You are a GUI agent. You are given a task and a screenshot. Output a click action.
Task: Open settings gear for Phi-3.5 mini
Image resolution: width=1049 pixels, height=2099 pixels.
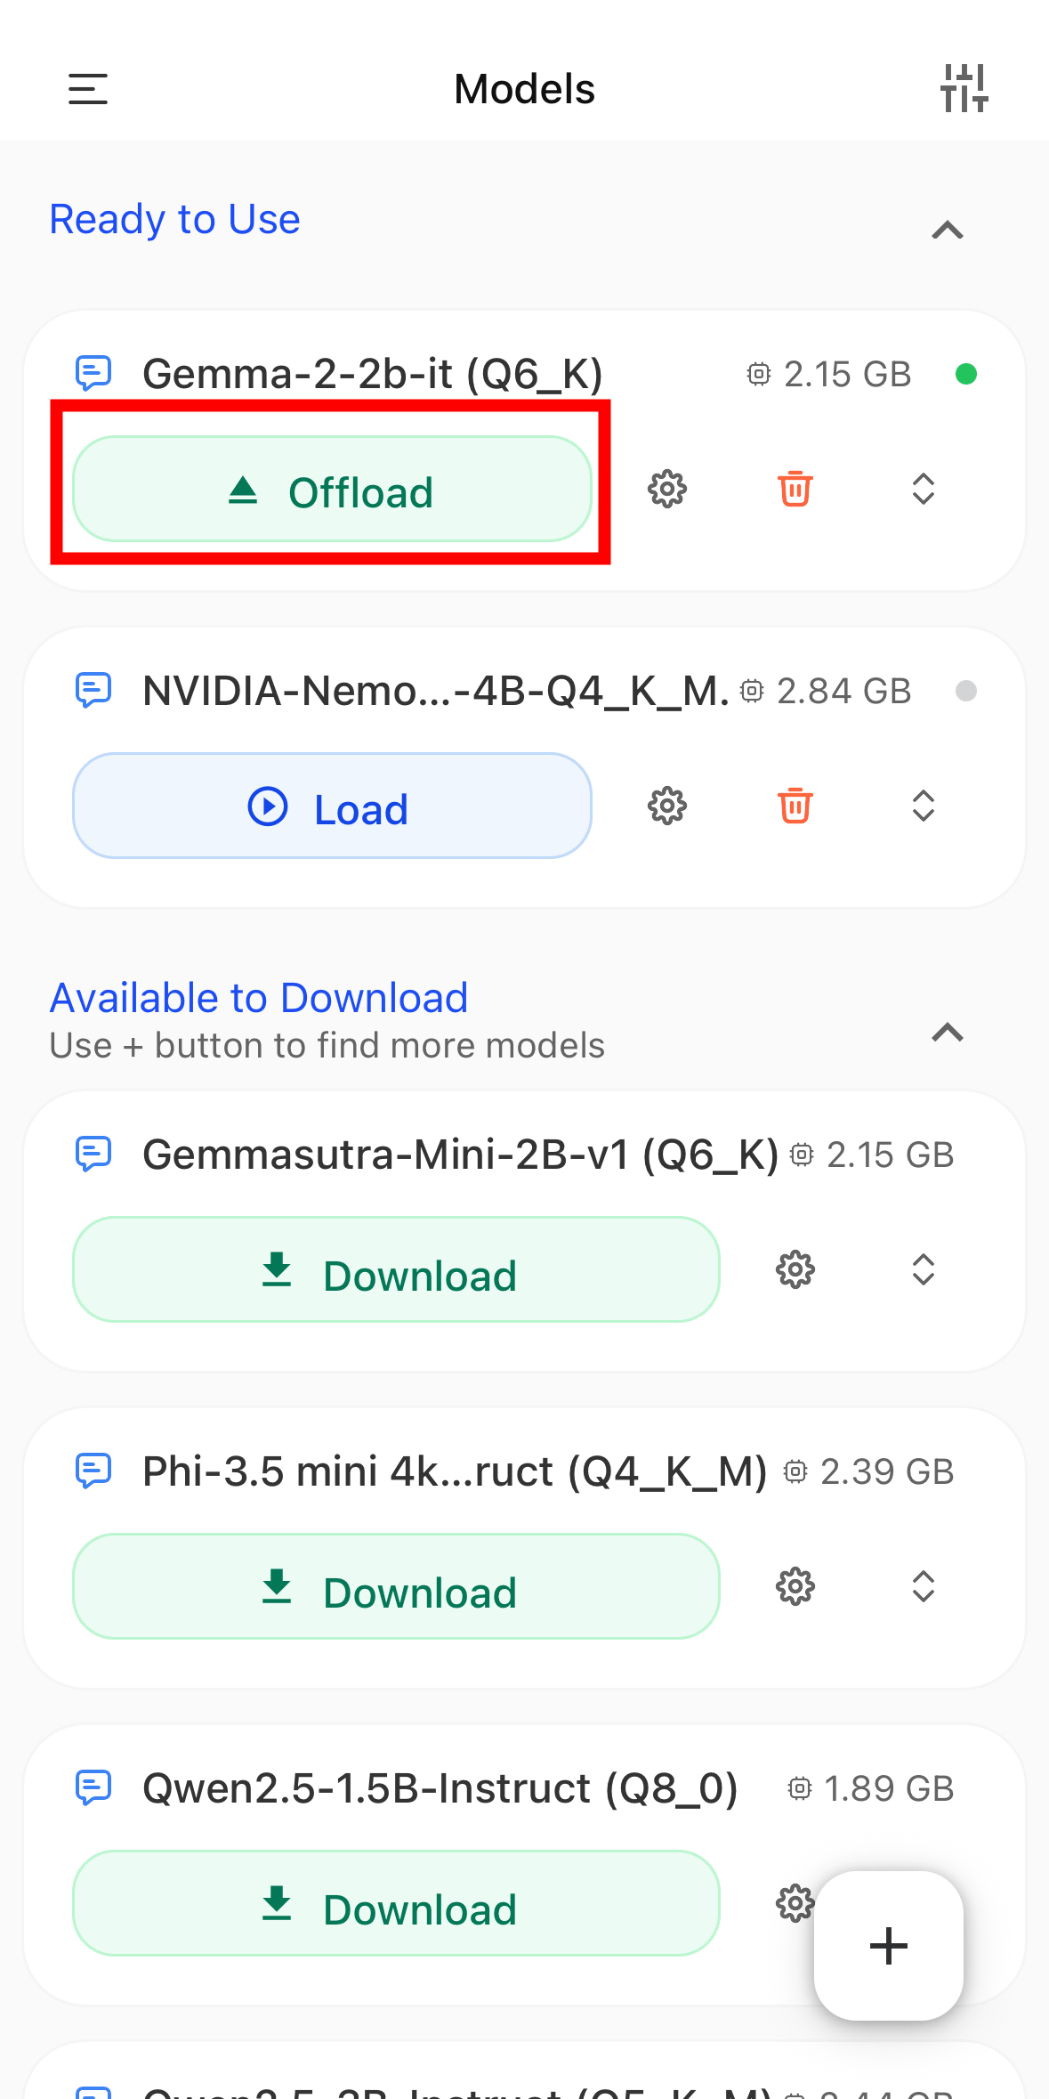pyautogui.click(x=795, y=1586)
